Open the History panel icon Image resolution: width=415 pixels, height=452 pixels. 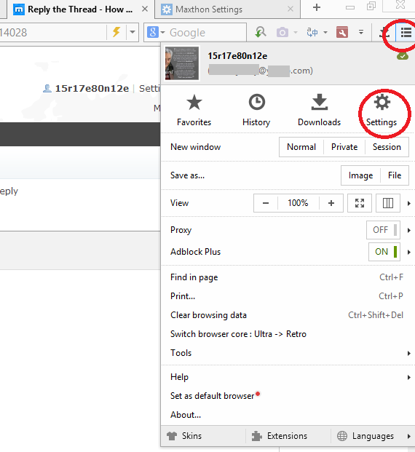tap(257, 102)
